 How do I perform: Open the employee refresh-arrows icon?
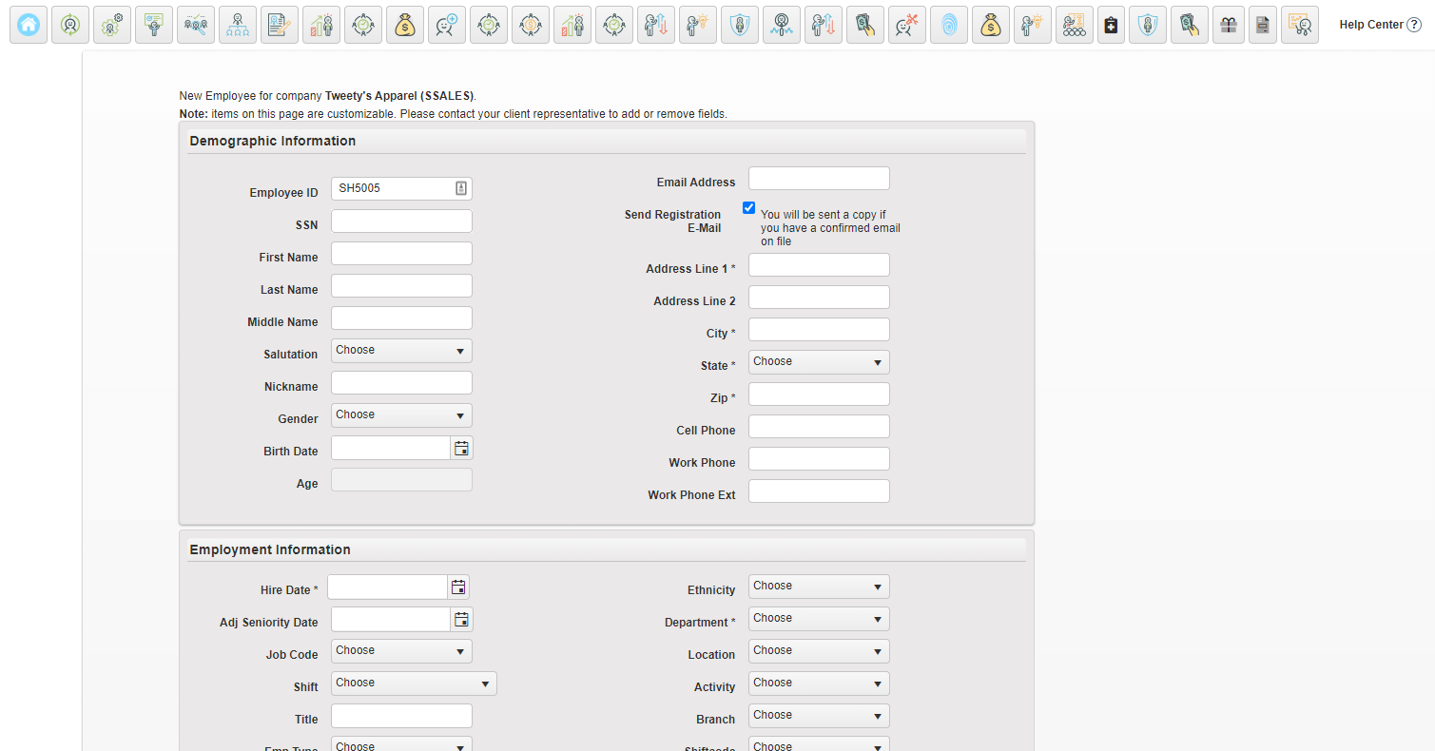[70, 25]
